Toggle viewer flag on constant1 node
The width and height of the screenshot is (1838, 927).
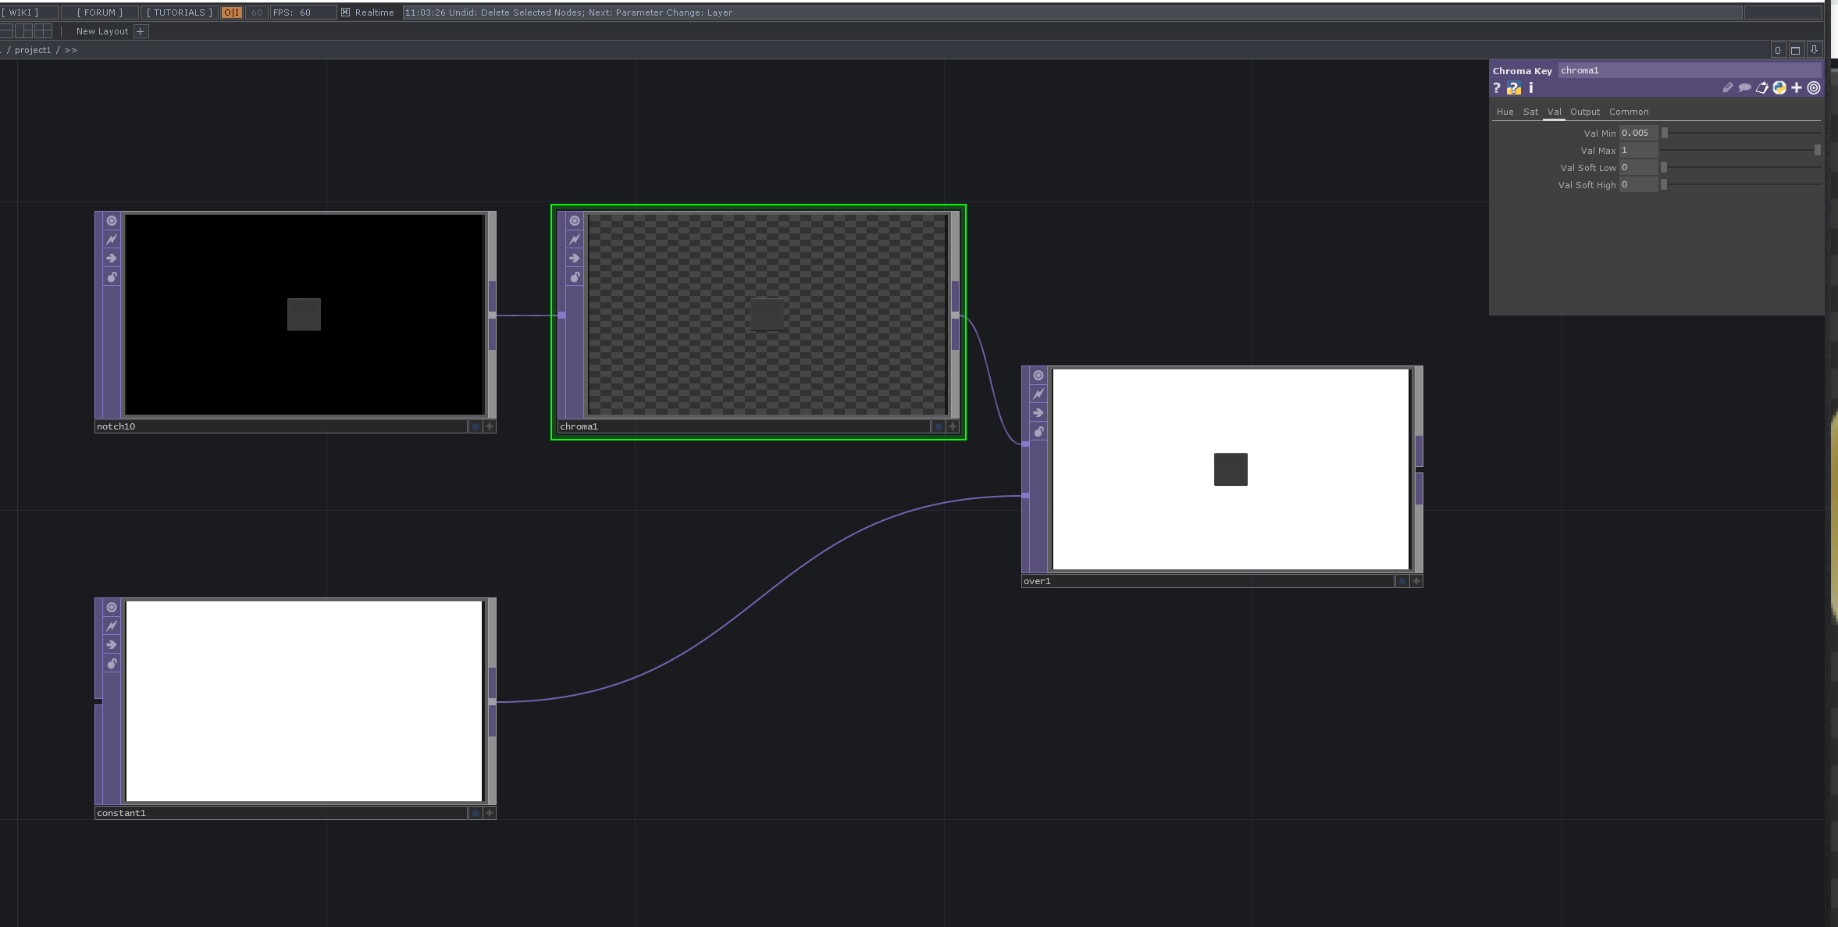click(112, 608)
